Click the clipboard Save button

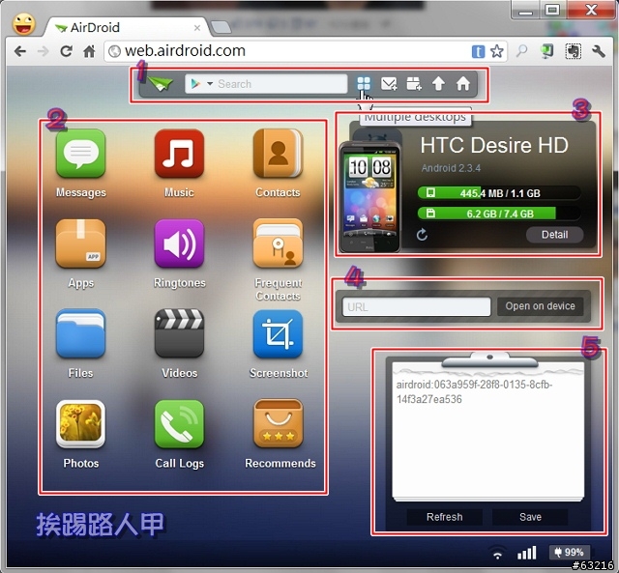point(530,517)
